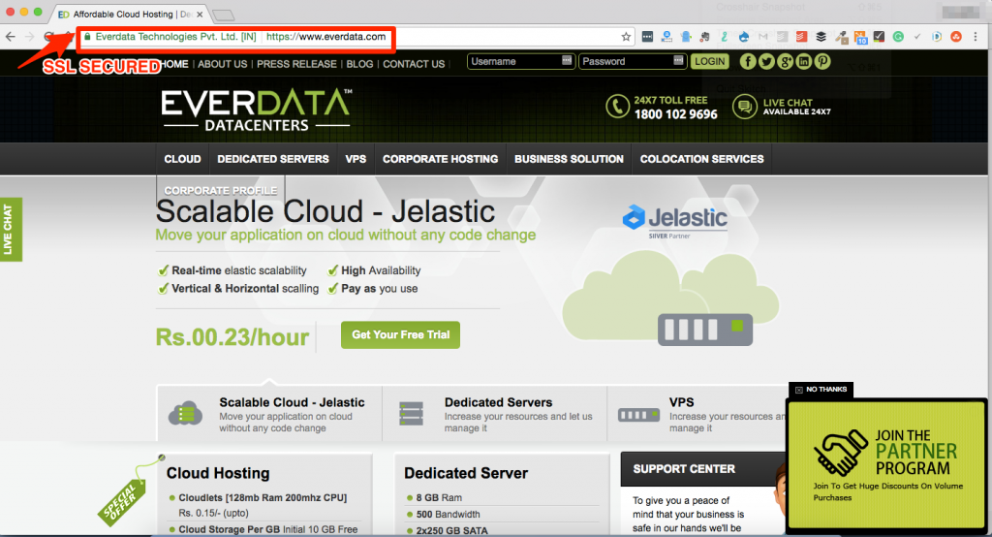Select Colocation Services in the navigation bar
Image resolution: width=992 pixels, height=537 pixels.
pos(701,159)
